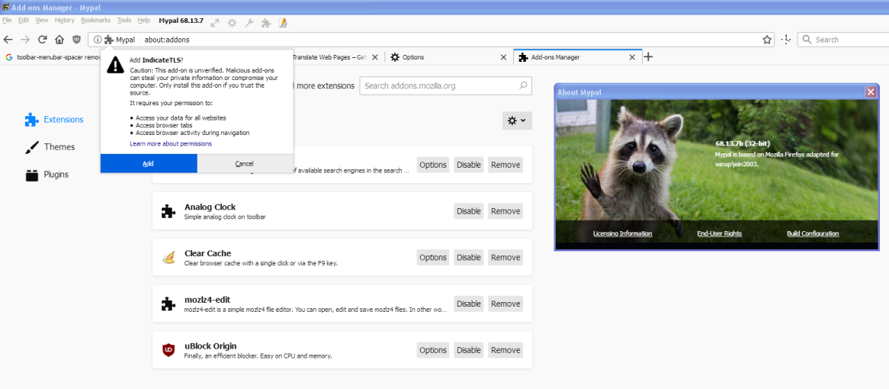Select the Themes category in sidebar
This screenshot has height=389, width=889.
(50, 147)
